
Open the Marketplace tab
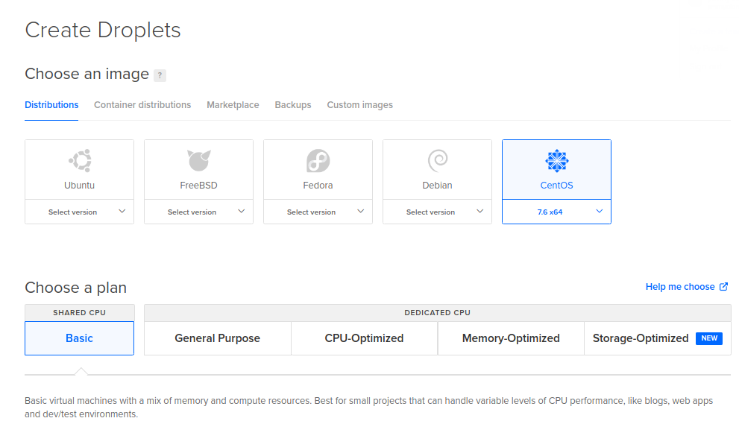[x=233, y=105]
